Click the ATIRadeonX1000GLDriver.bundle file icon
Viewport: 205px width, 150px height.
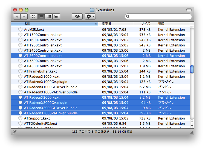click(x=20, y=87)
